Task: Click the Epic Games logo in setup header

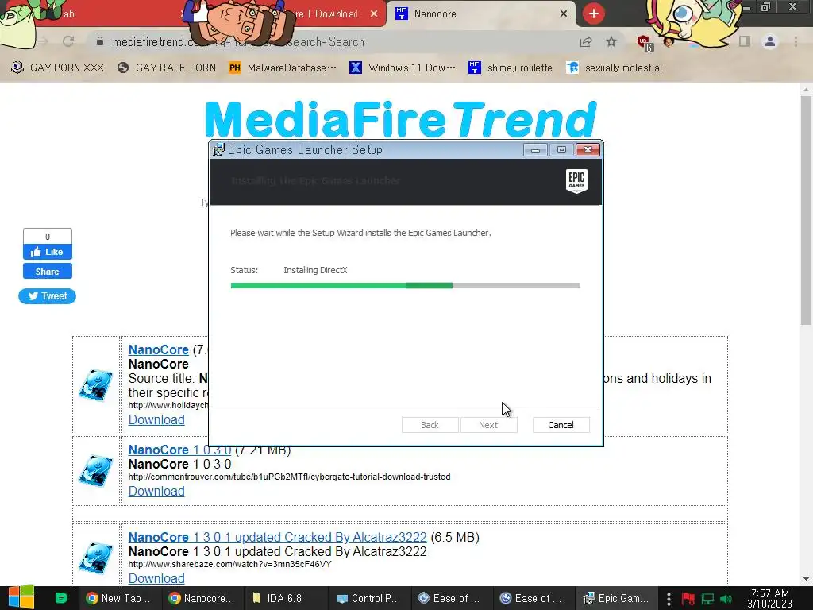Action: click(x=576, y=181)
